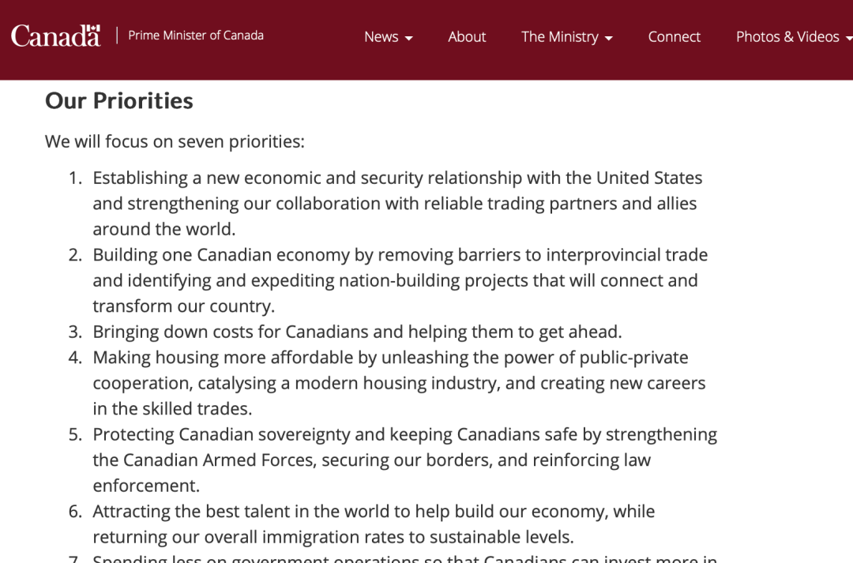Click priority 1 about the United States relationship
Screen dimensions: 853x563
pos(397,204)
